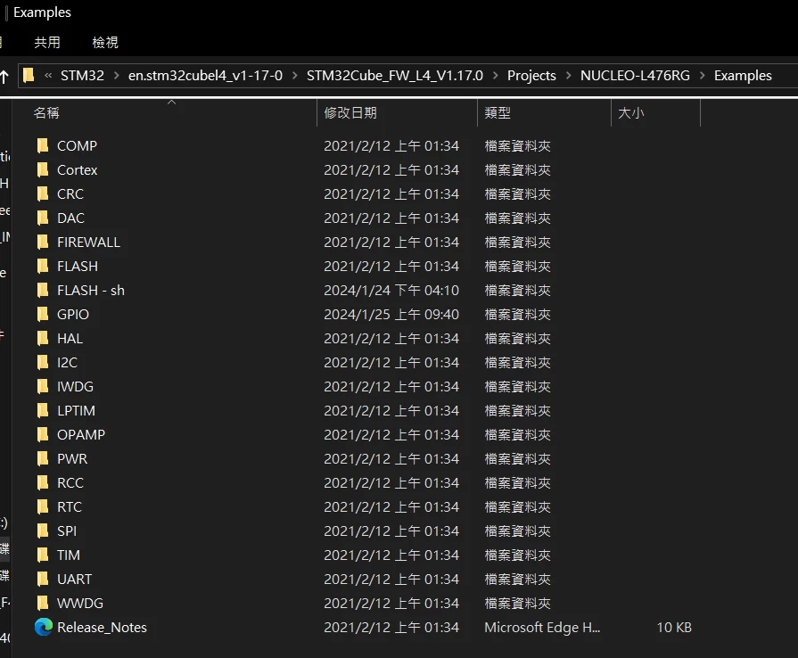This screenshot has height=658, width=798.
Task: Click the 10 KB size cell
Action: coord(674,628)
